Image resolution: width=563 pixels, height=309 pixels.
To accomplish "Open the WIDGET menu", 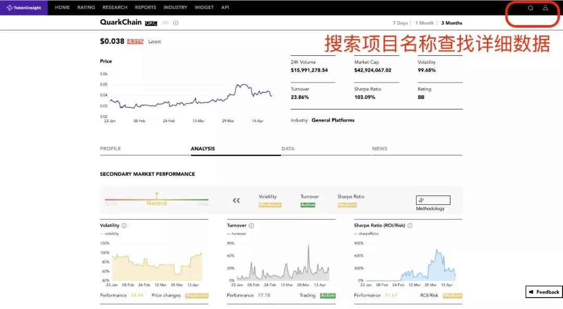I will pos(204,7).
